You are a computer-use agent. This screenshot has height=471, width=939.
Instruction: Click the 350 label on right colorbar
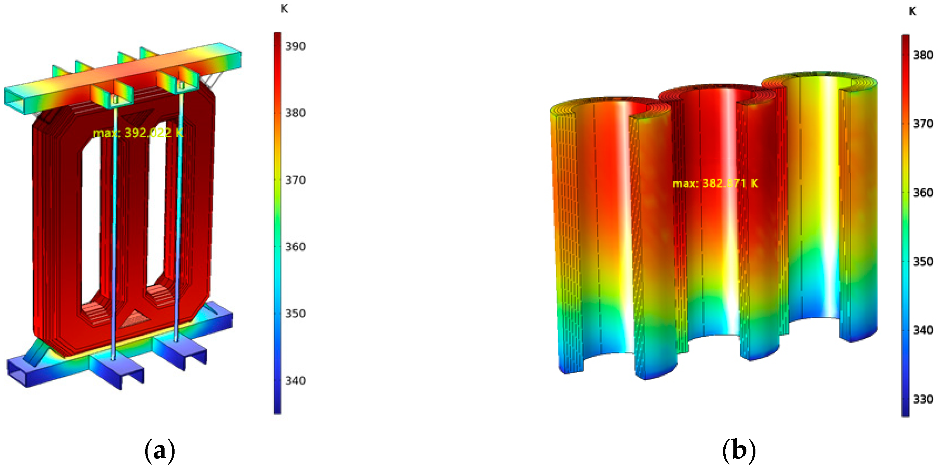[x=923, y=261]
